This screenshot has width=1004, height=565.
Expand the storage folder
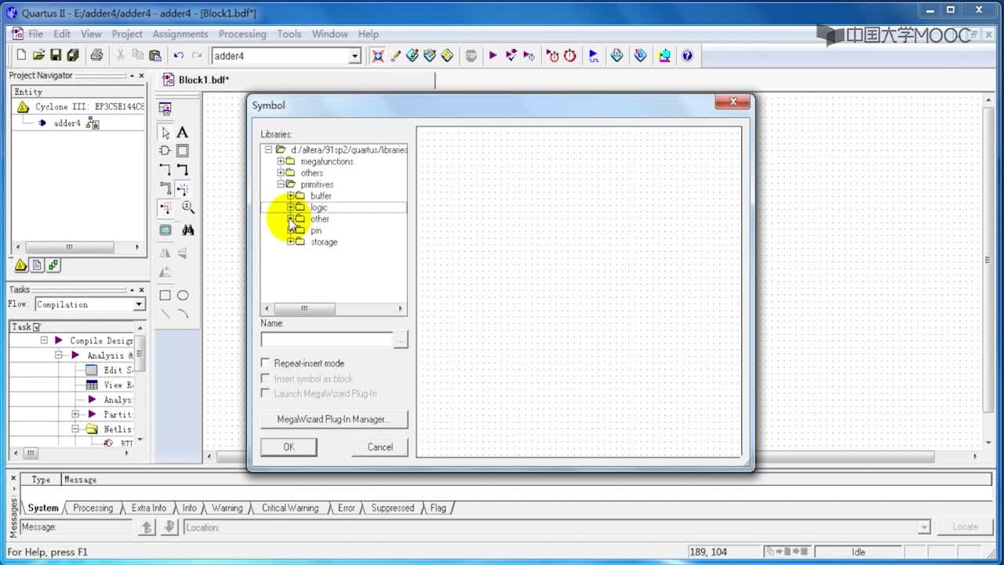click(290, 242)
